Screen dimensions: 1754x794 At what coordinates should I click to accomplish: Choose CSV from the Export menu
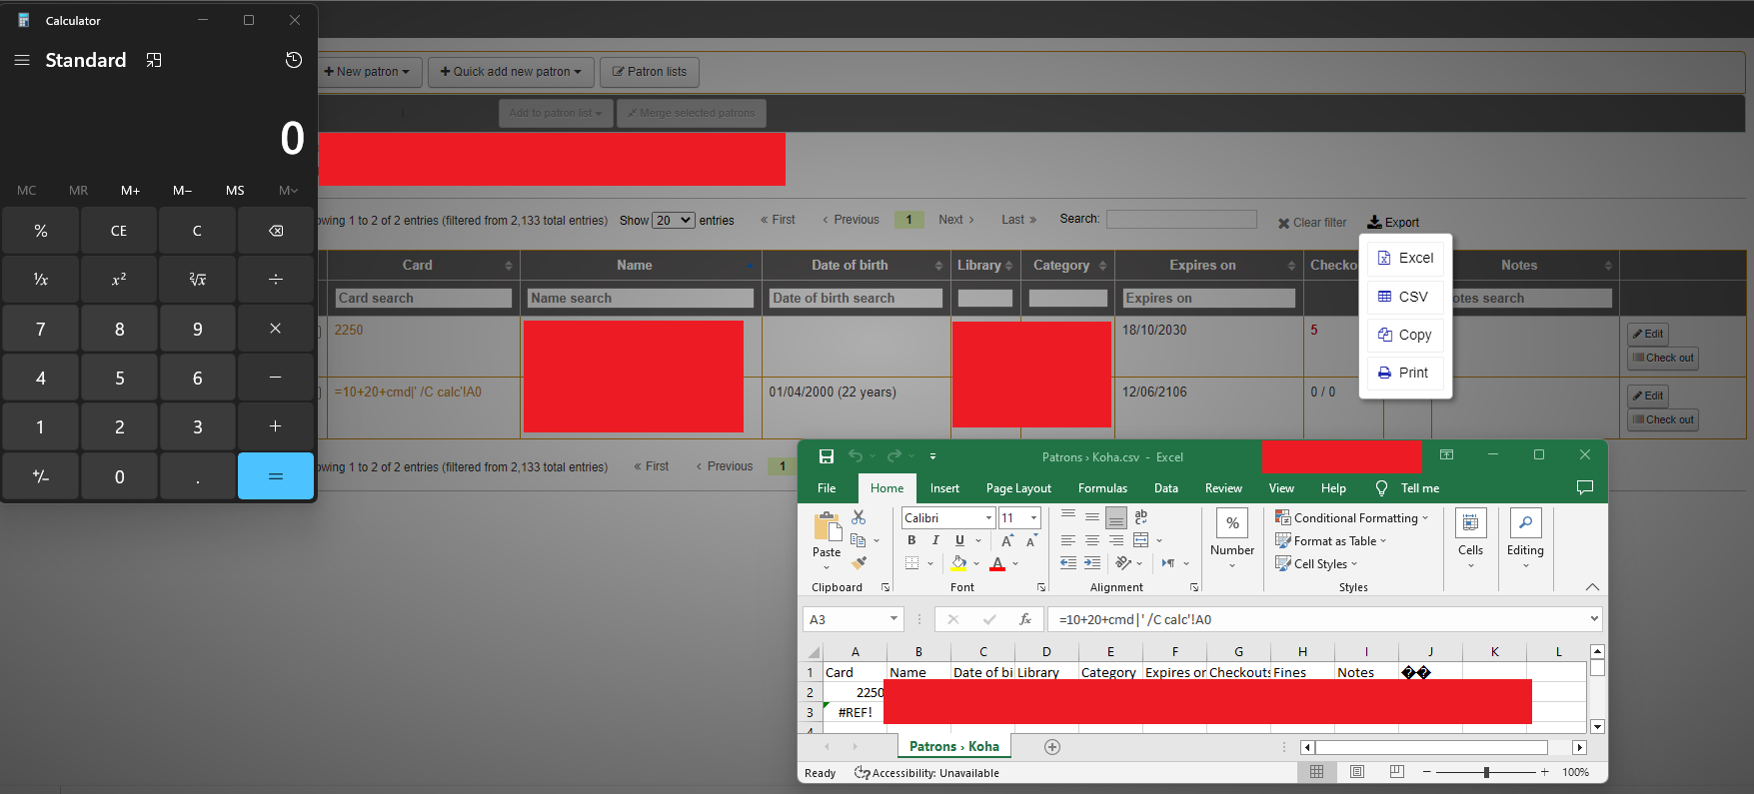[1404, 297]
